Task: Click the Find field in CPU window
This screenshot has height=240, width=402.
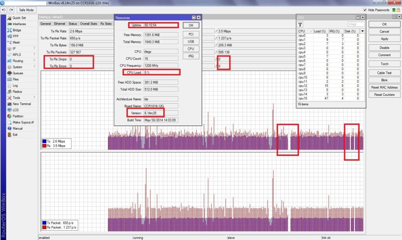Action: point(356,25)
